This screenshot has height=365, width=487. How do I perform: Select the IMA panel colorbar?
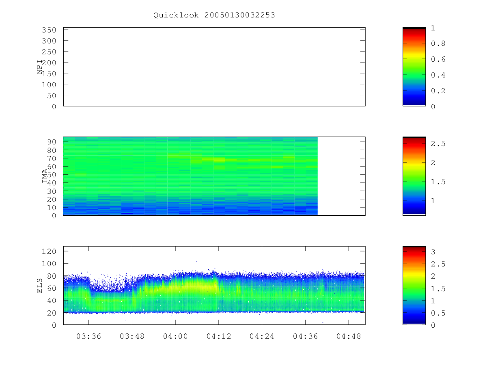414,176
